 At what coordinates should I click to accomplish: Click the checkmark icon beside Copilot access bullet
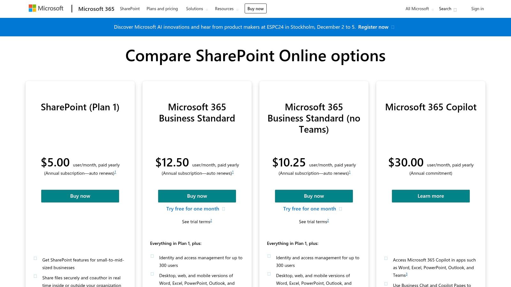click(x=386, y=258)
